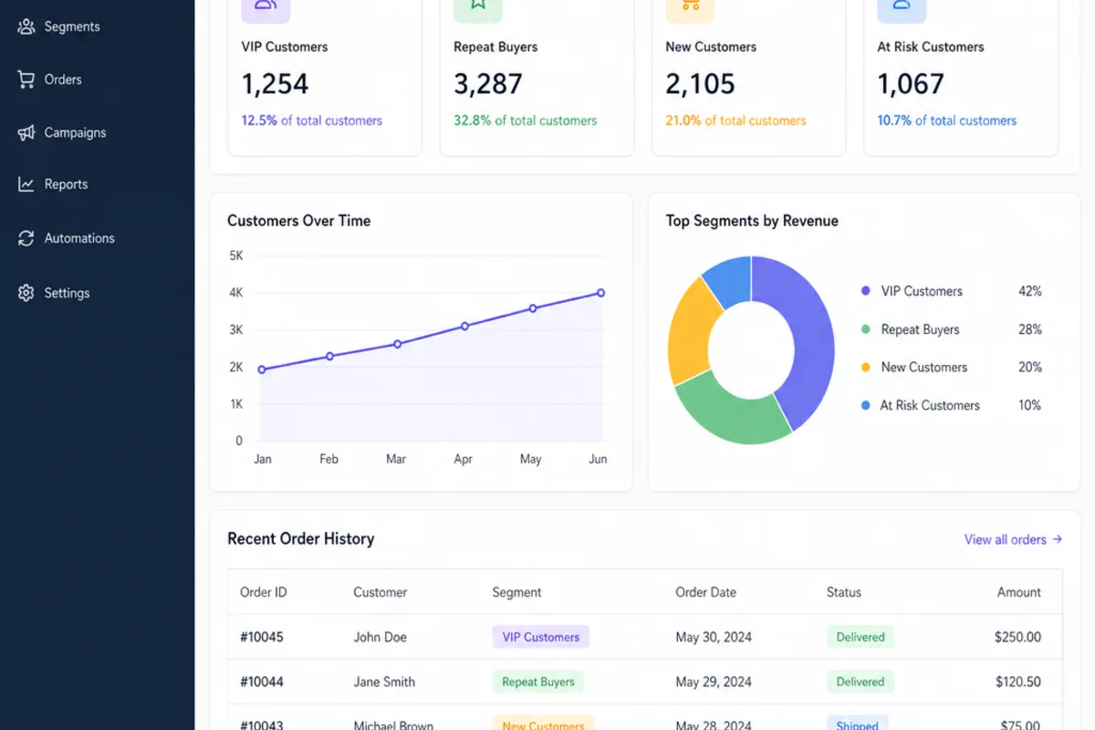The width and height of the screenshot is (1095, 730).
Task: Click the Orders shopping cart icon
Action: [x=26, y=79]
